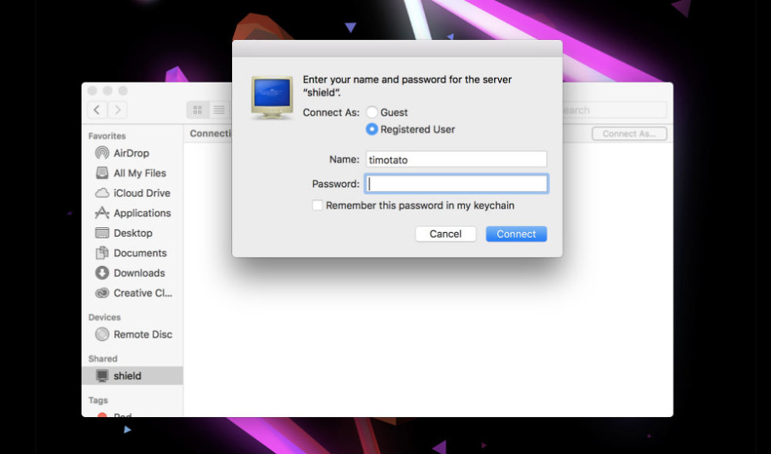The height and width of the screenshot is (454, 771).
Task: Click the Finder search field
Action: [x=614, y=110]
